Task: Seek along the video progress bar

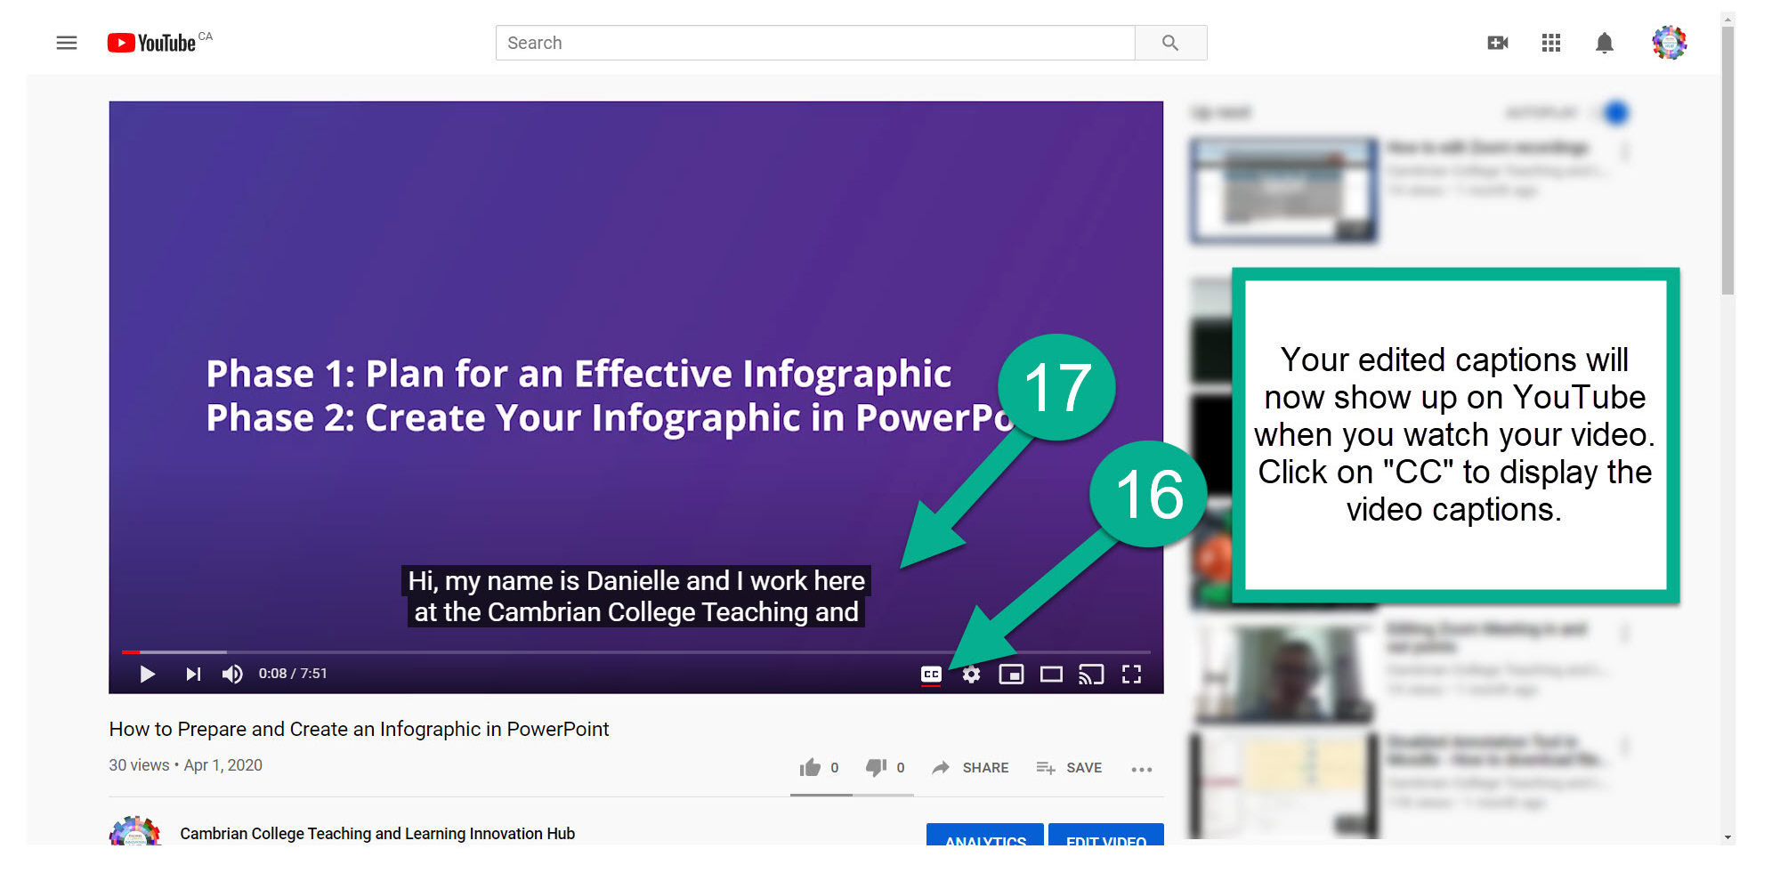Action: (636, 652)
